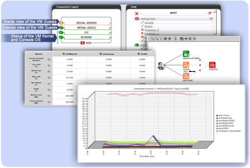This screenshot has width=250, height=168.
Task: Click the orange status box for Virtual Servers
Action: click(x=61, y=23)
